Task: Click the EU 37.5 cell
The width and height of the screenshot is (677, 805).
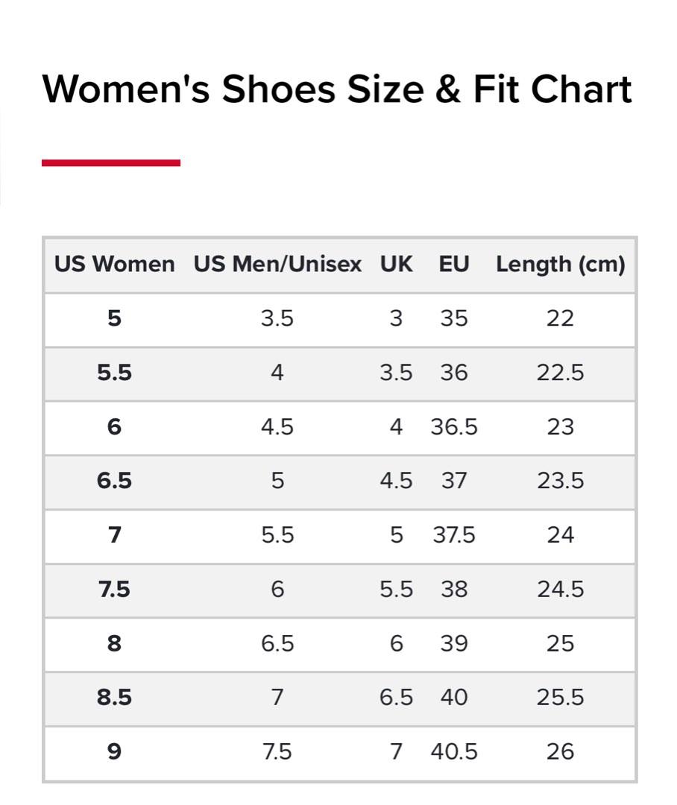Action: tap(454, 535)
